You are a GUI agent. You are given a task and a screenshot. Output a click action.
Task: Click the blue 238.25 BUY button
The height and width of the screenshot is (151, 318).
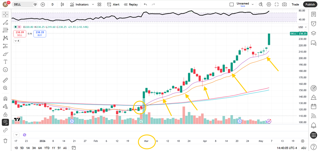tap(40, 34)
